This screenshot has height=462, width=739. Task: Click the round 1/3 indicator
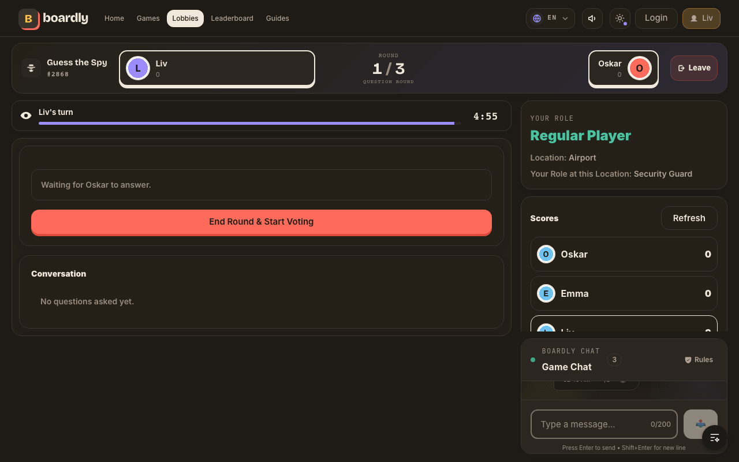pyautogui.click(x=389, y=69)
